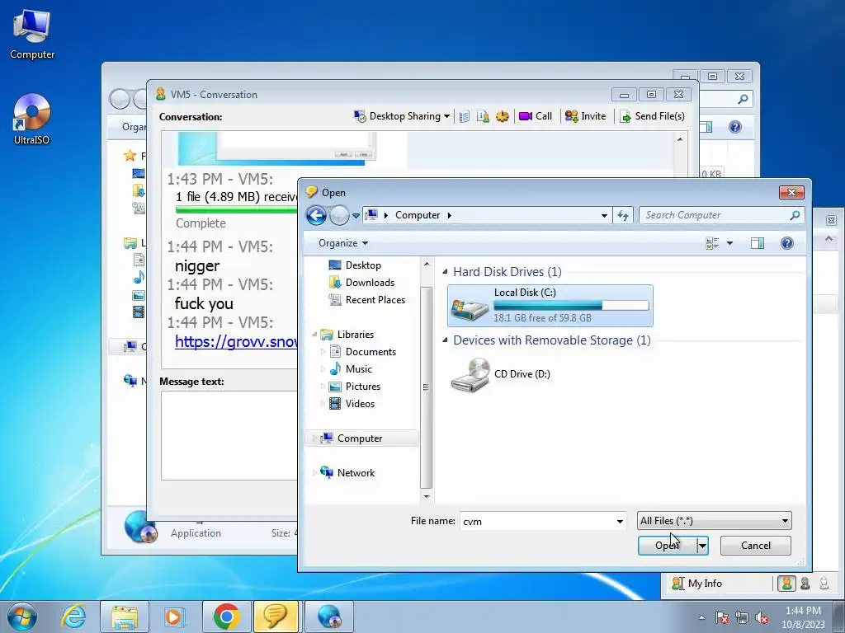Image resolution: width=845 pixels, height=633 pixels.
Task: Click the Action Center flag tray icon
Action: point(721,618)
